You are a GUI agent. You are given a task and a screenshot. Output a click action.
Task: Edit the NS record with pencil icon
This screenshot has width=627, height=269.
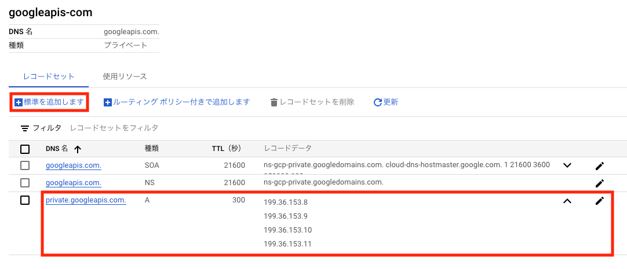[599, 183]
